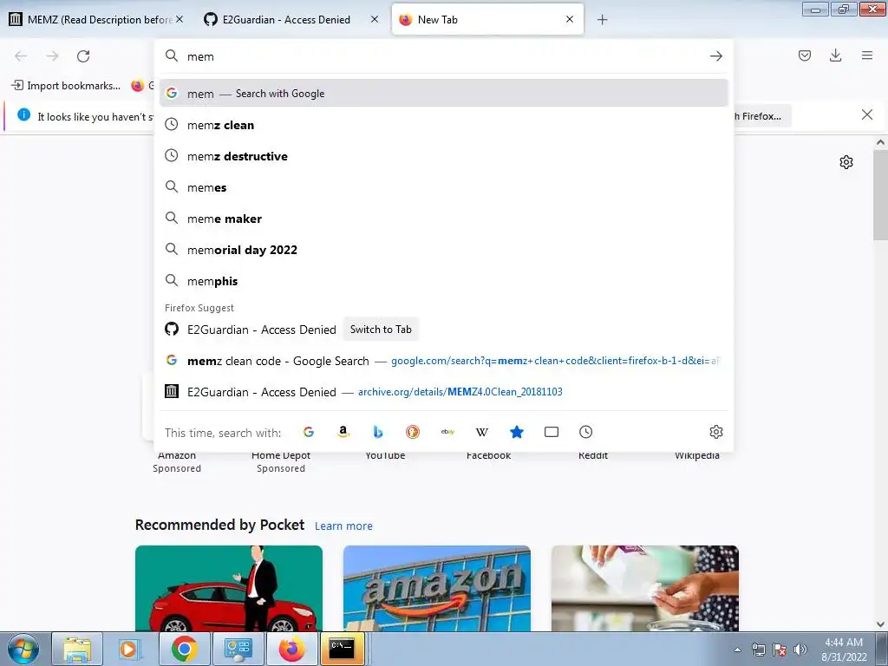
Task: Open 'memz clean code - Google Search' result
Action: [443, 361]
